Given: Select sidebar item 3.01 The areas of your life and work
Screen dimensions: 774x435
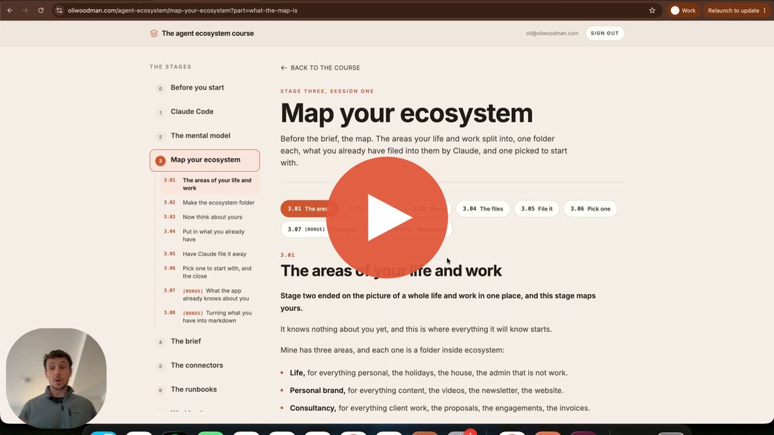Looking at the screenshot, I should 209,184.
